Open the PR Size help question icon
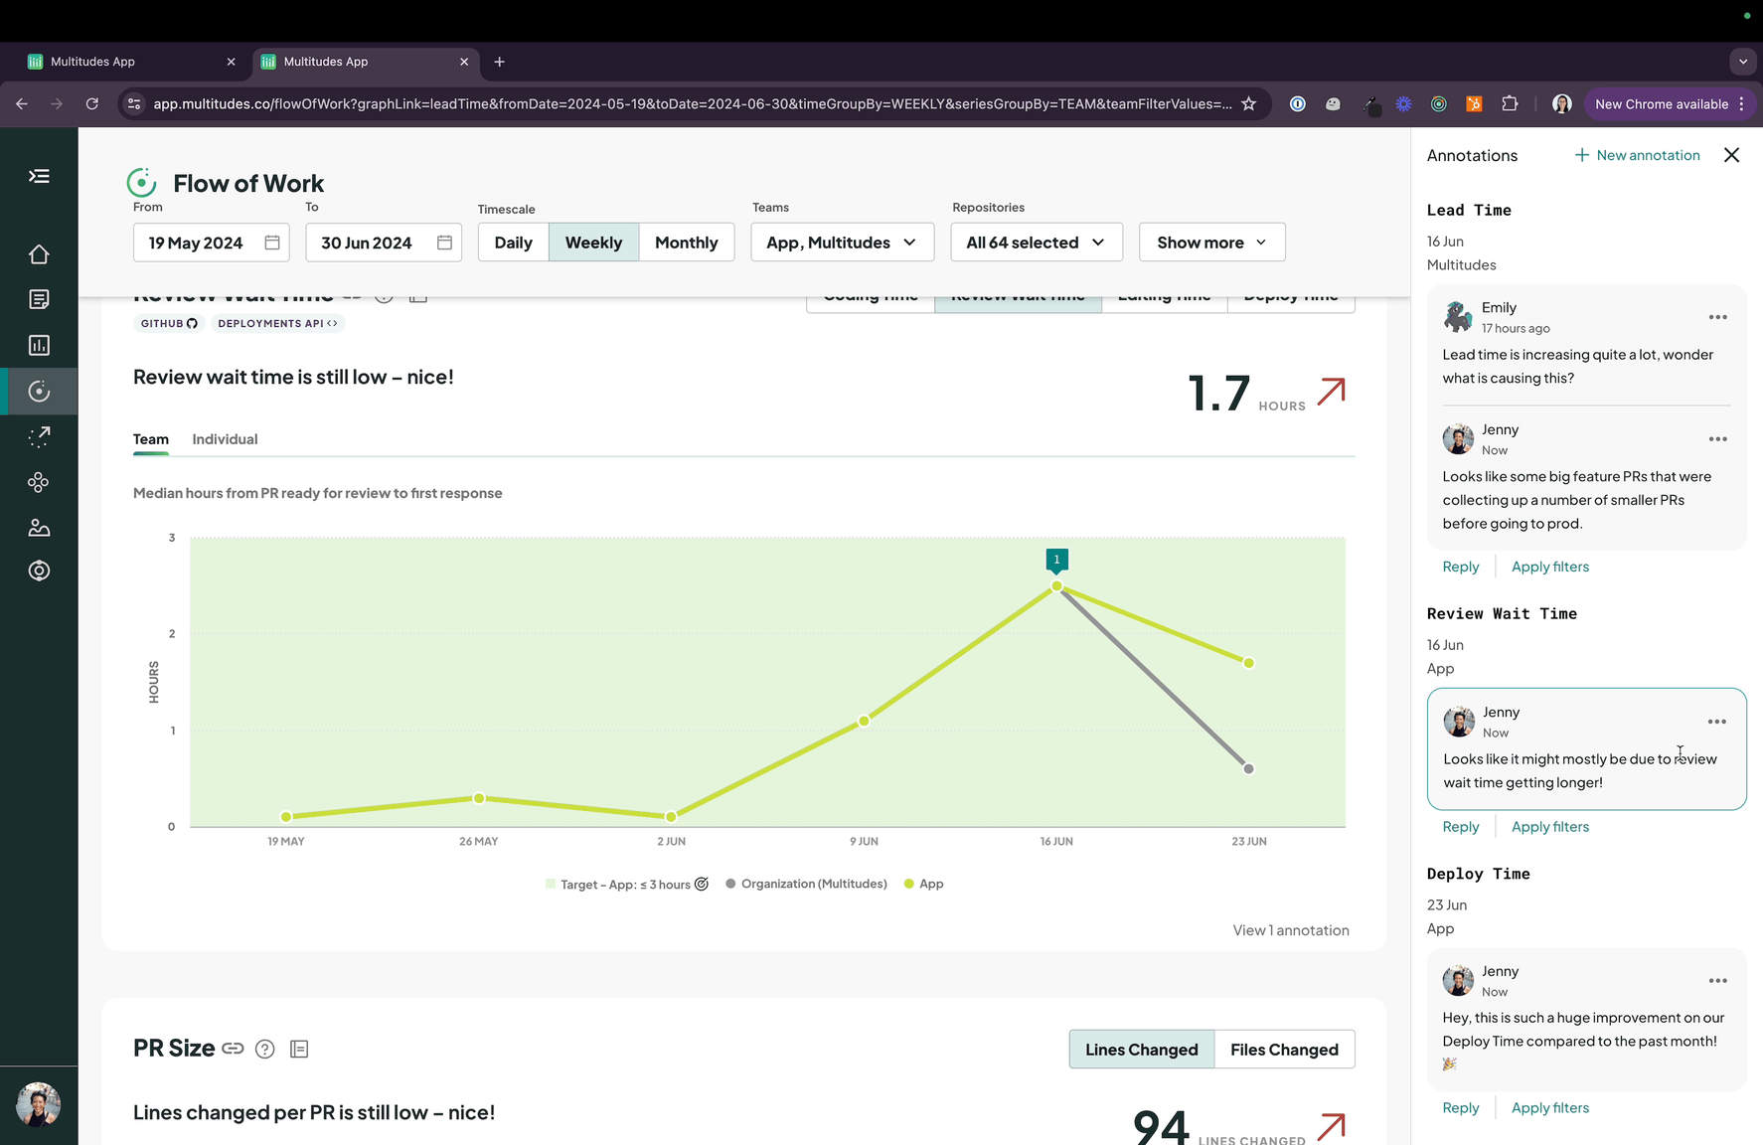 (x=264, y=1049)
